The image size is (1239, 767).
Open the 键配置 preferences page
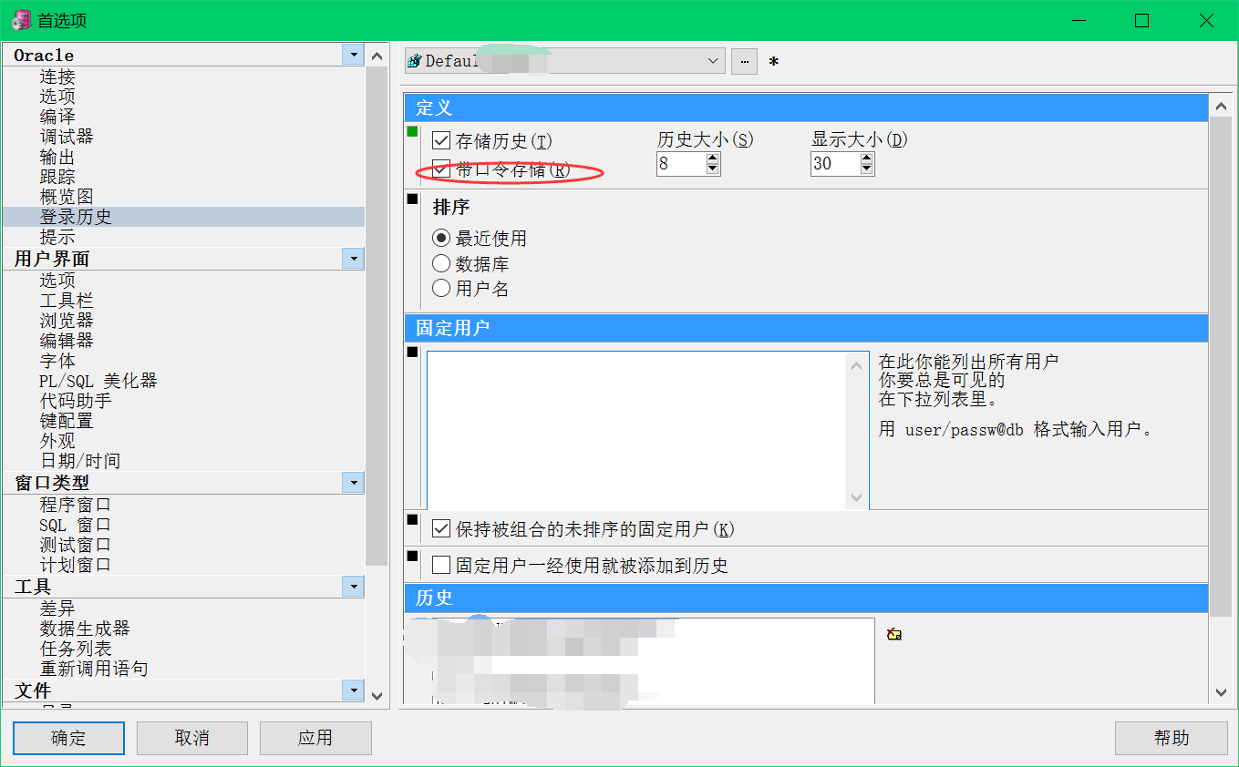(x=67, y=421)
